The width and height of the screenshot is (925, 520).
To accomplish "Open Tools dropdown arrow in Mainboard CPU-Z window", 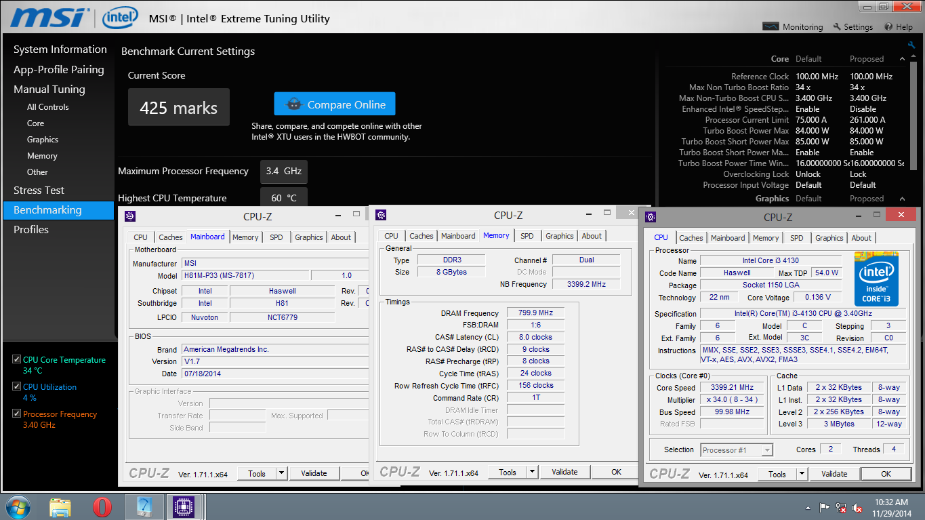I will [x=281, y=473].
